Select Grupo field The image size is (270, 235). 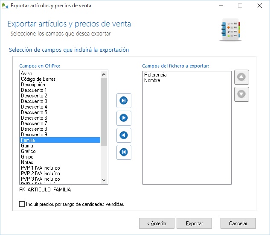point(60,157)
